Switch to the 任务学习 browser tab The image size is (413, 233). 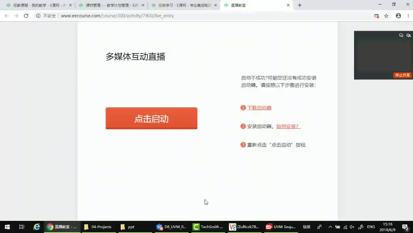pyautogui.click(x=184, y=5)
